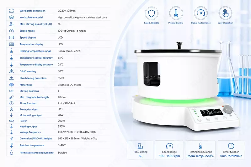Click the flask icon in the Max. stirring 3L card
The height and width of the screenshot is (167, 251).
click(x=140, y=146)
